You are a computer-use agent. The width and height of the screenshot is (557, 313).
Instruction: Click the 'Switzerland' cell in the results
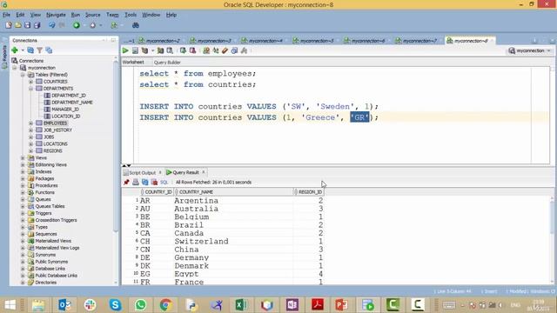click(201, 242)
